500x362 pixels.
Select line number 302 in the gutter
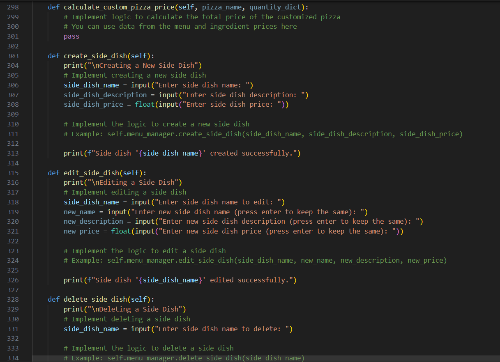click(13, 46)
